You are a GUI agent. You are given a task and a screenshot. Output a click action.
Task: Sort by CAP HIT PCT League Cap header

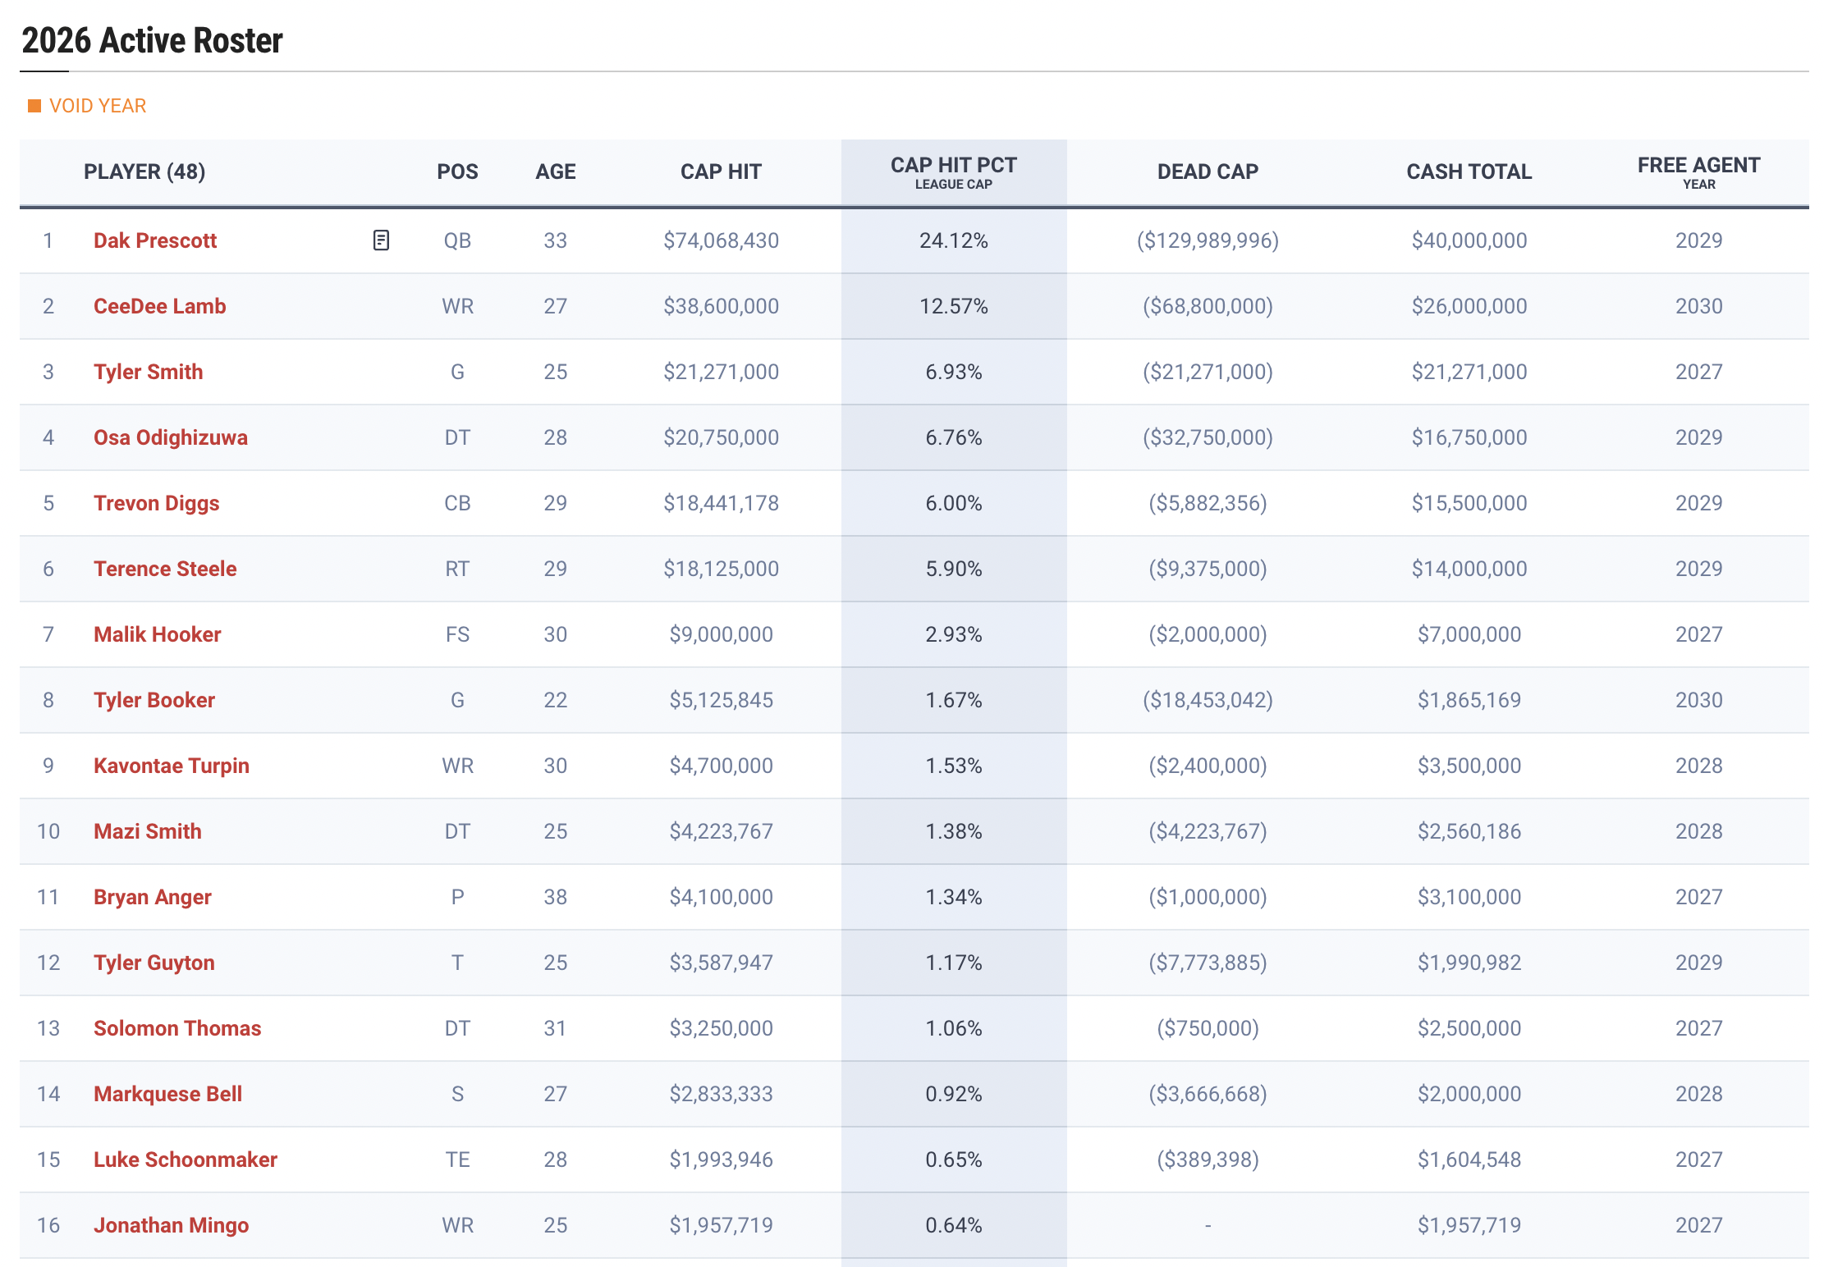point(954,172)
